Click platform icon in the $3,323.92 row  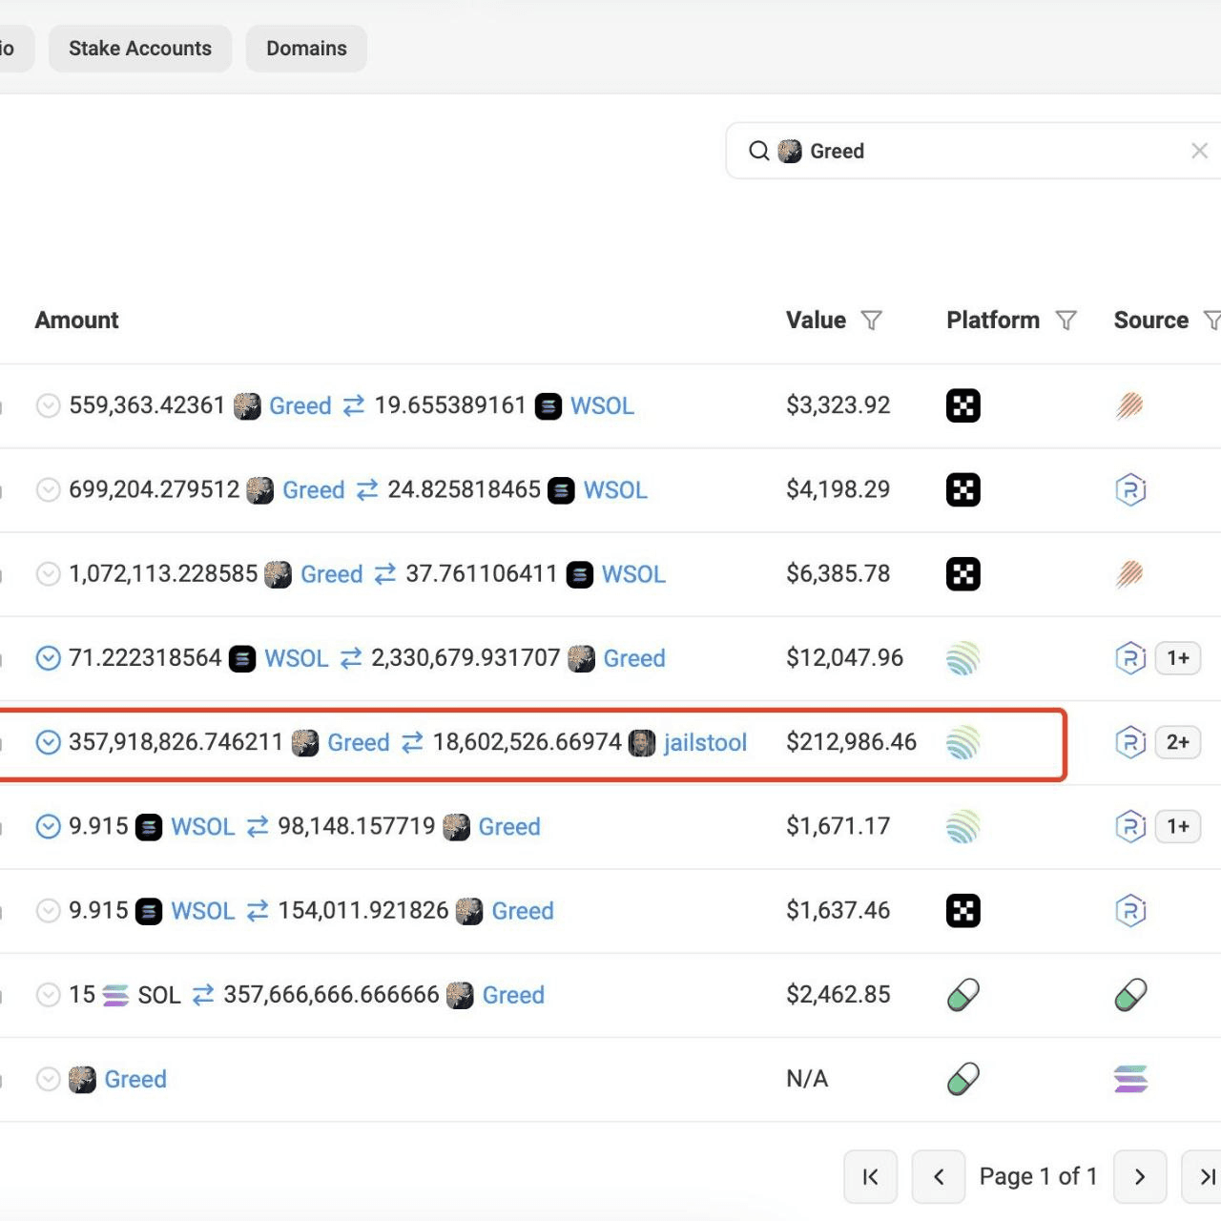(962, 405)
